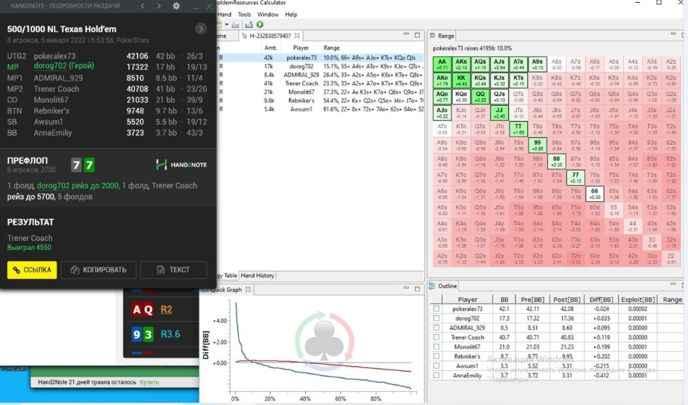Click the chart toolbar icon after the dropdown arrow
This screenshot has width=688, height=405.
[x=235, y=24]
